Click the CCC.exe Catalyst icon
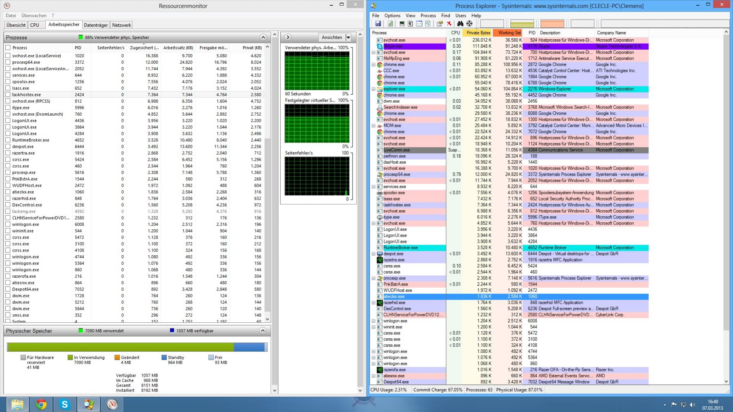 tap(380, 71)
